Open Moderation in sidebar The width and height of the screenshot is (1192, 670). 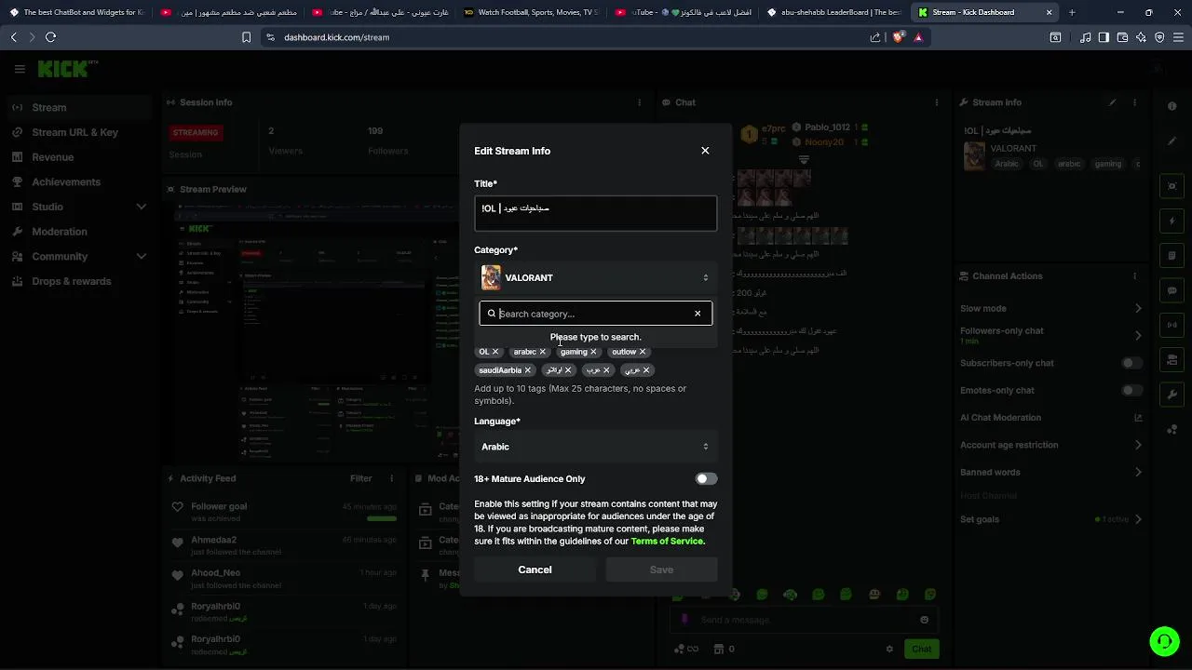pos(79,232)
